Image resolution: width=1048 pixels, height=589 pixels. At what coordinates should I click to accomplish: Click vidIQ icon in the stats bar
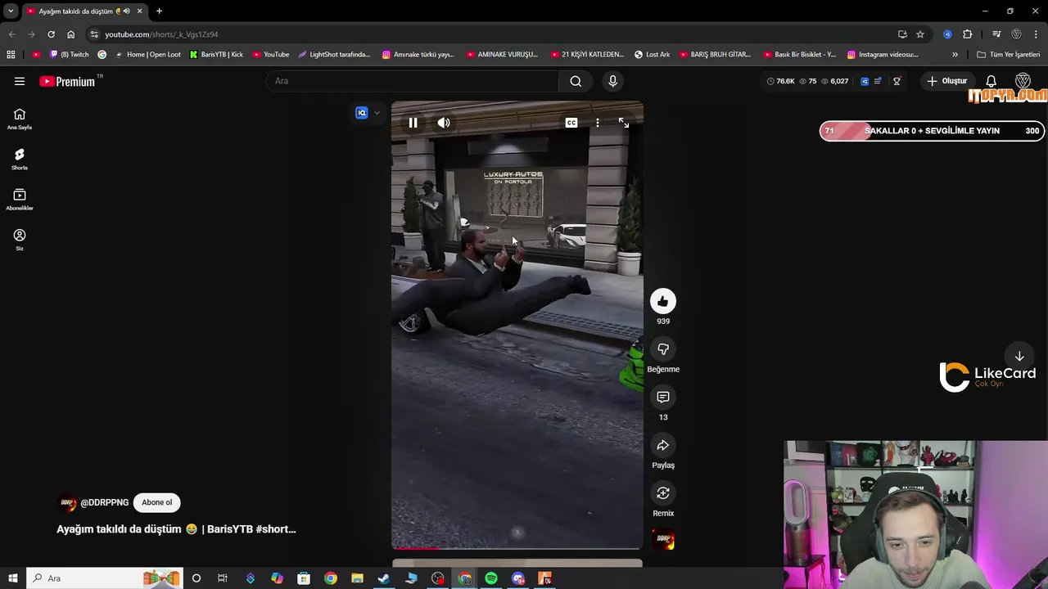(x=864, y=81)
